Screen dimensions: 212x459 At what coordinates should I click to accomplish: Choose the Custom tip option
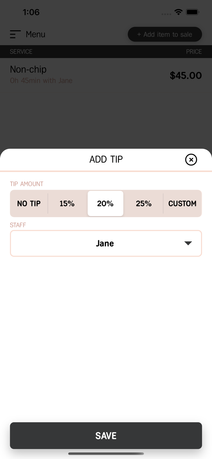coord(182,203)
